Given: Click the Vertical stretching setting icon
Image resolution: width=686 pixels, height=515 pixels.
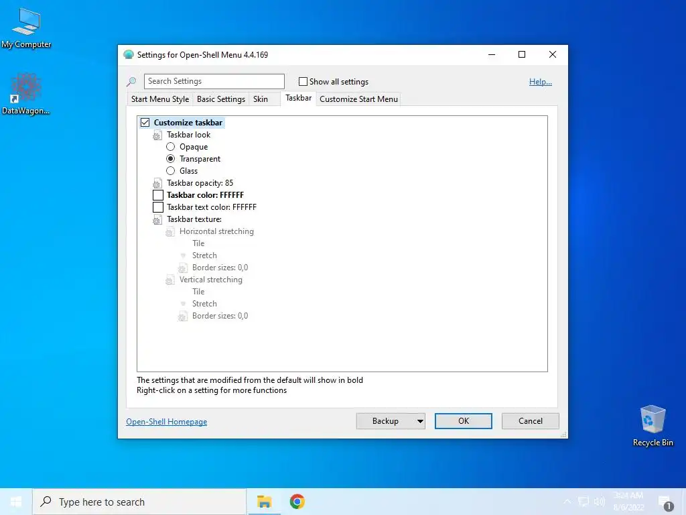Looking at the screenshot, I should click(x=169, y=280).
